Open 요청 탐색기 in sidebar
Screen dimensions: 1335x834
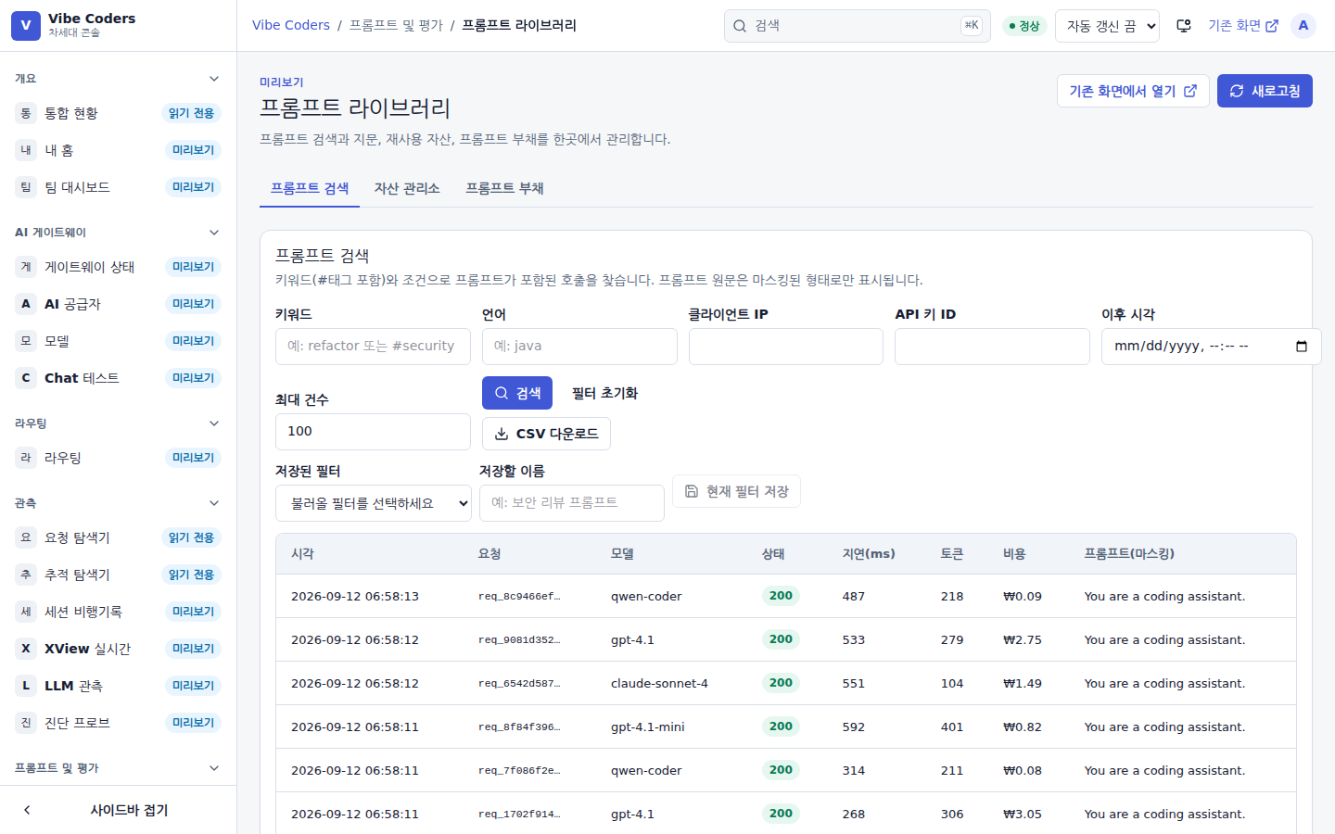[x=119, y=537]
